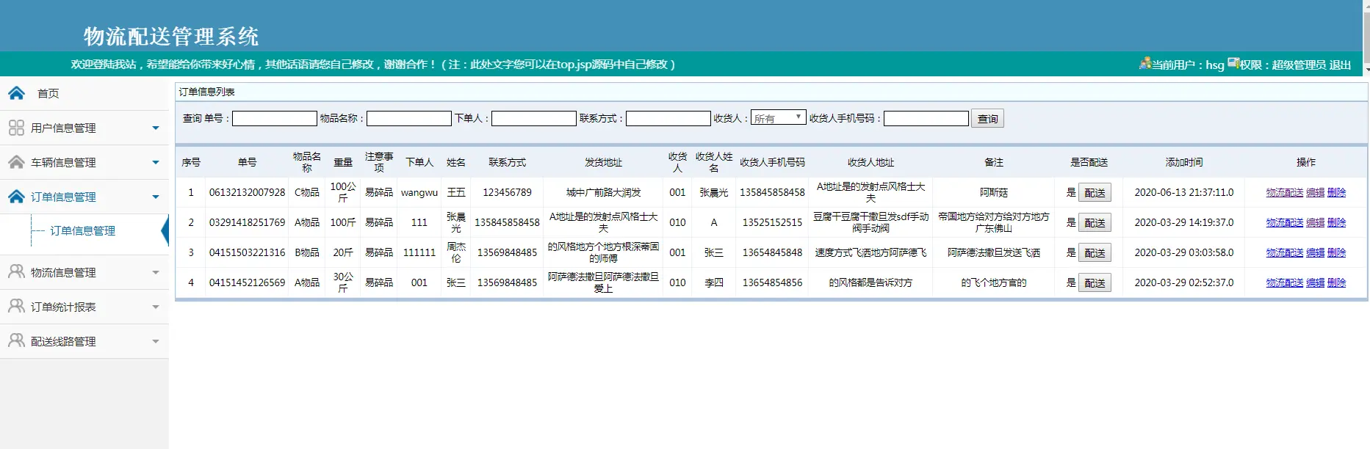This screenshot has width=1370, height=449.
Task: Click order number 04151503221316 cell
Action: 247,252
